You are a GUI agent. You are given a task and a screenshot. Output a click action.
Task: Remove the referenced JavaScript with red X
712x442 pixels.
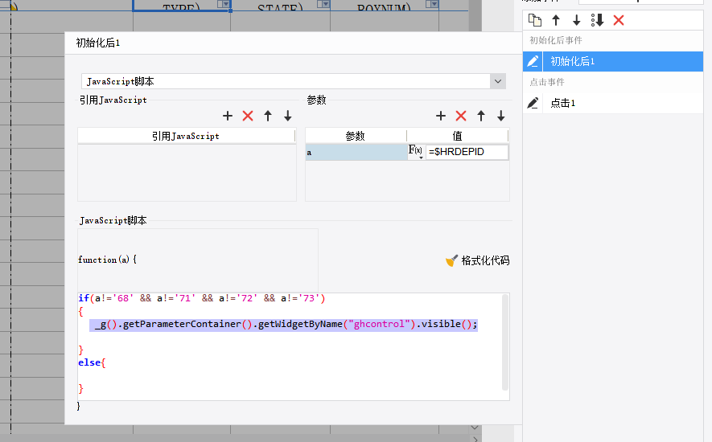coord(248,116)
